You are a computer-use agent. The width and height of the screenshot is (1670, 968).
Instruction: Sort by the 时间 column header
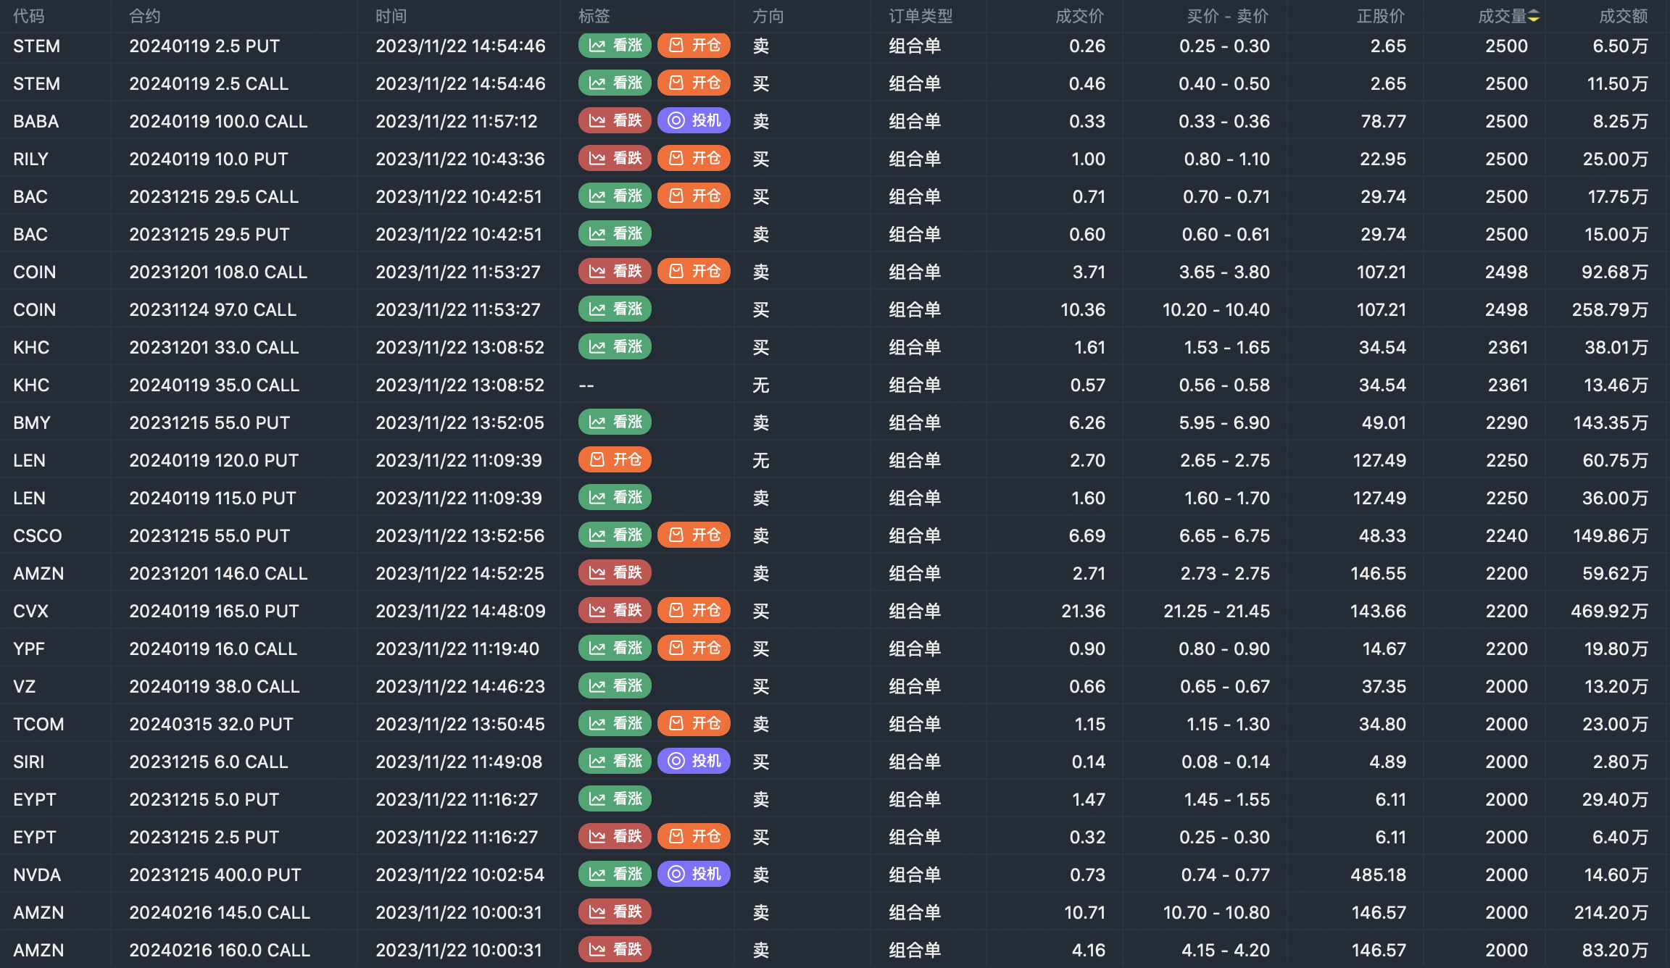(x=391, y=16)
